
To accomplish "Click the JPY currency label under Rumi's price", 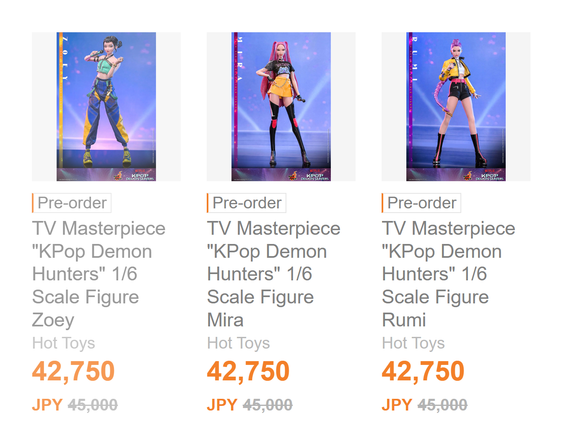I will tap(397, 405).
